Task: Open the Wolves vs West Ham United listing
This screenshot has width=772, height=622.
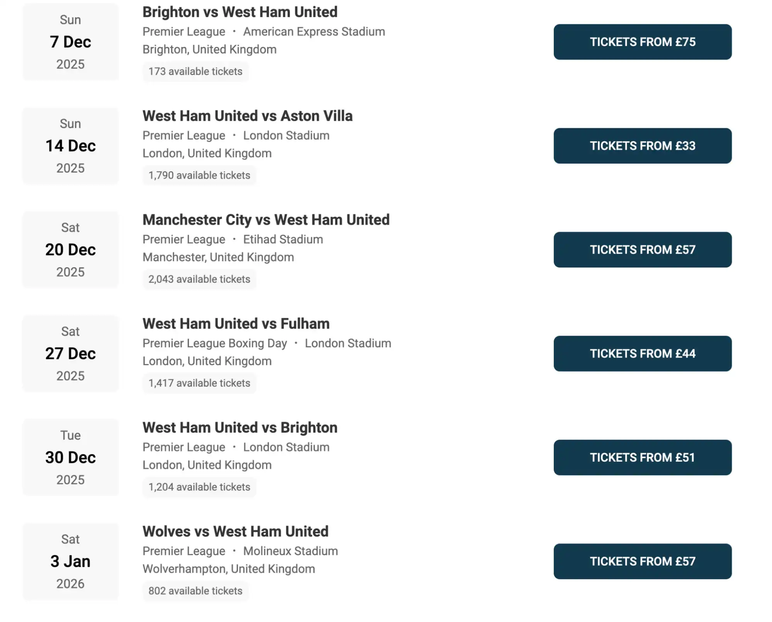Action: pos(235,531)
